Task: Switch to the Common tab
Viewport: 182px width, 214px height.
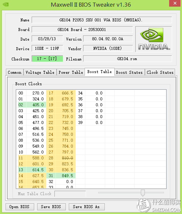Action: [15, 72]
